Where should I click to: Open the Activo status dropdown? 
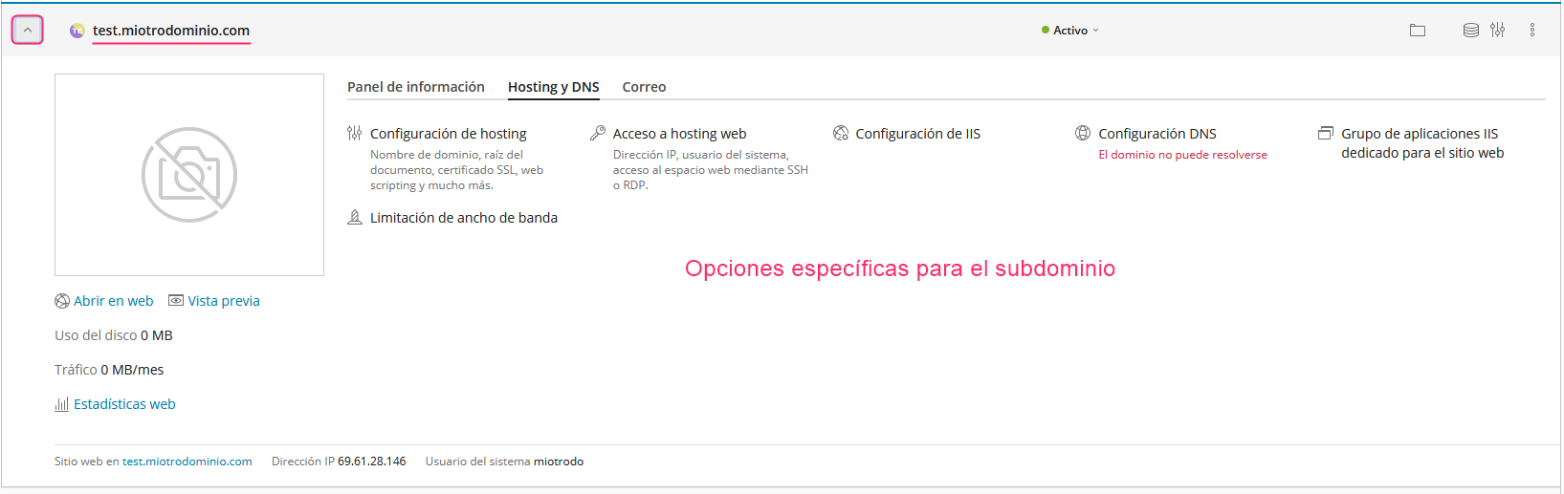click(1070, 31)
